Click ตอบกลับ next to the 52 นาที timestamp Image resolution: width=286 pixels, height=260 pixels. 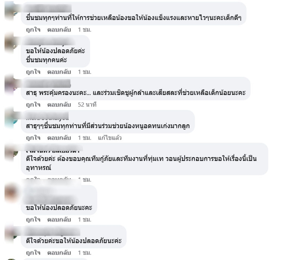59,105
